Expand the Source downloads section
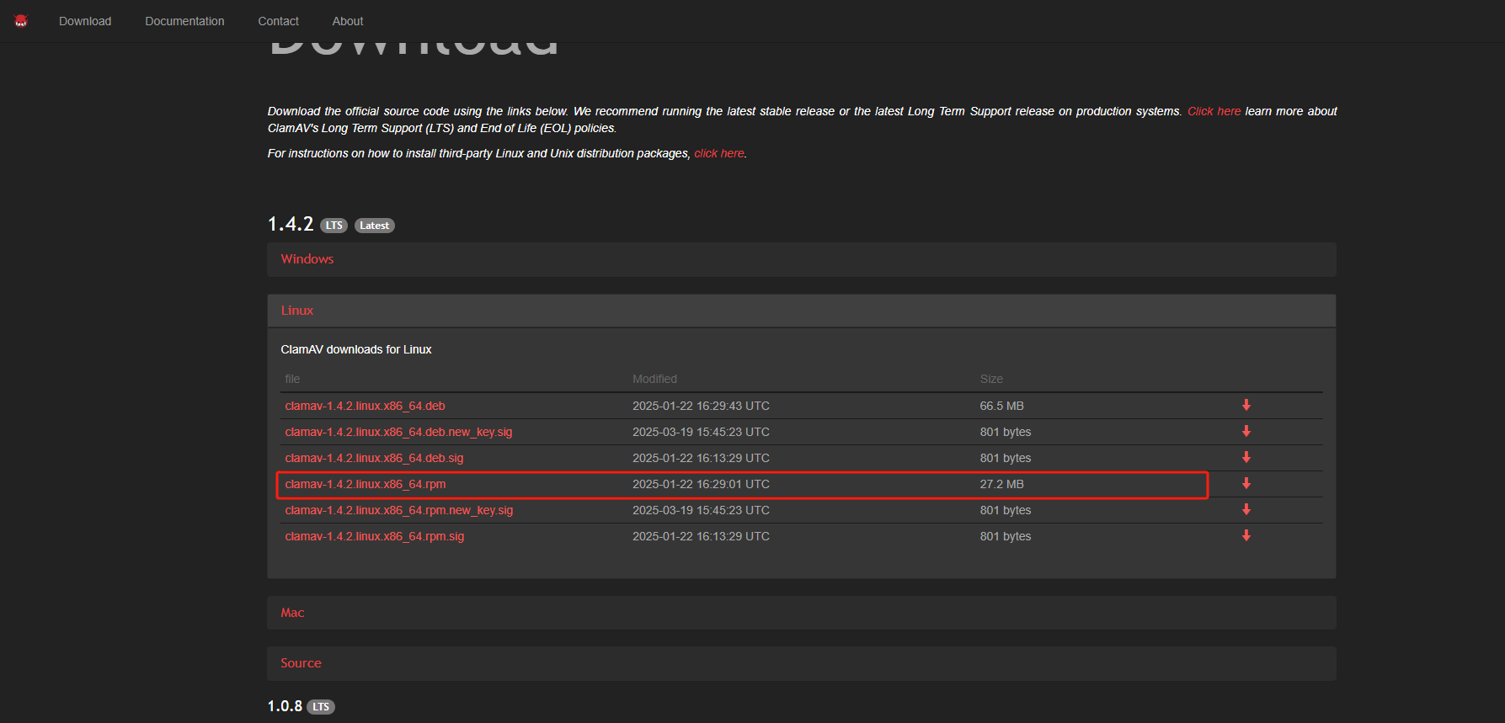Screen dimensions: 1505x723 (x=802, y=663)
